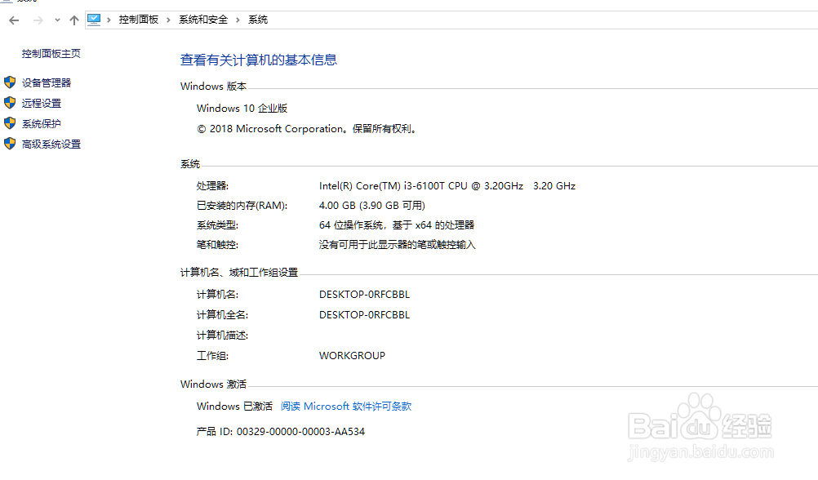The image size is (818, 480).
Task: Click the WORKGROUP value
Action: [x=352, y=355]
